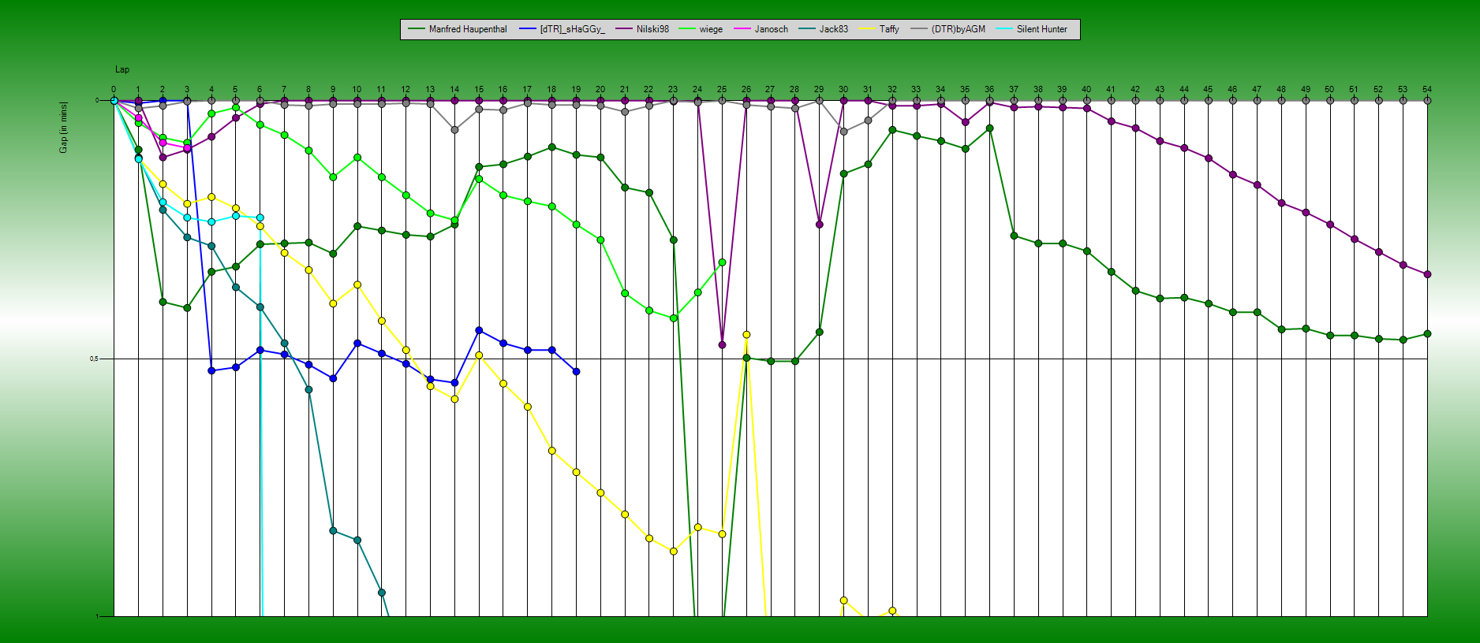Click Nilski98 purple point dipping at lap 25
This screenshot has width=1480, height=643.
[x=722, y=345]
